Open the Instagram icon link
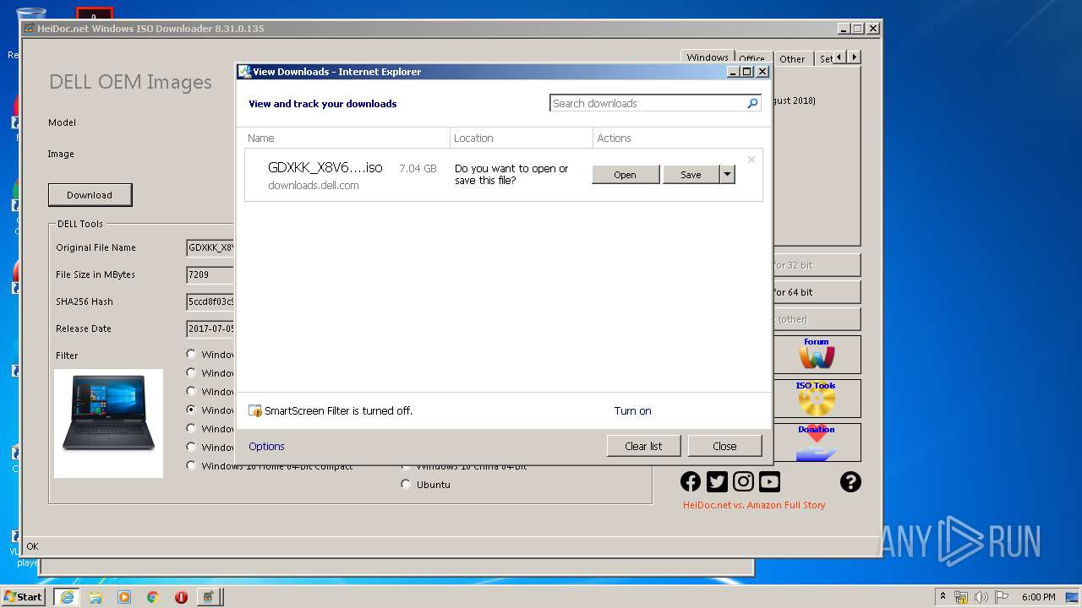This screenshot has width=1082, height=608. tap(743, 481)
